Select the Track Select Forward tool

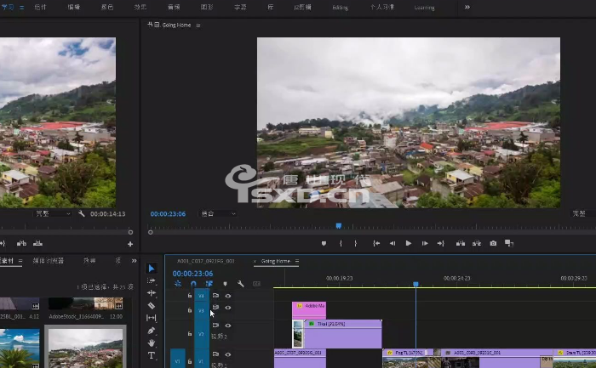(x=152, y=280)
